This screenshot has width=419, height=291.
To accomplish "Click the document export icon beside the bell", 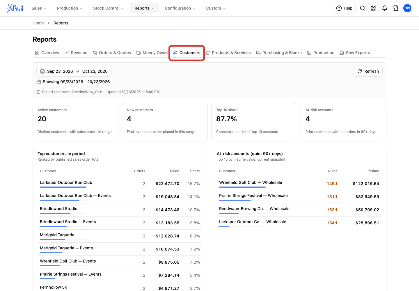I will click(x=396, y=8).
